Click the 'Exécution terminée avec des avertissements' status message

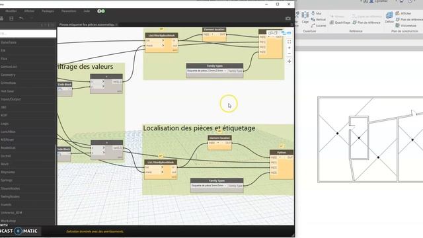click(95, 231)
